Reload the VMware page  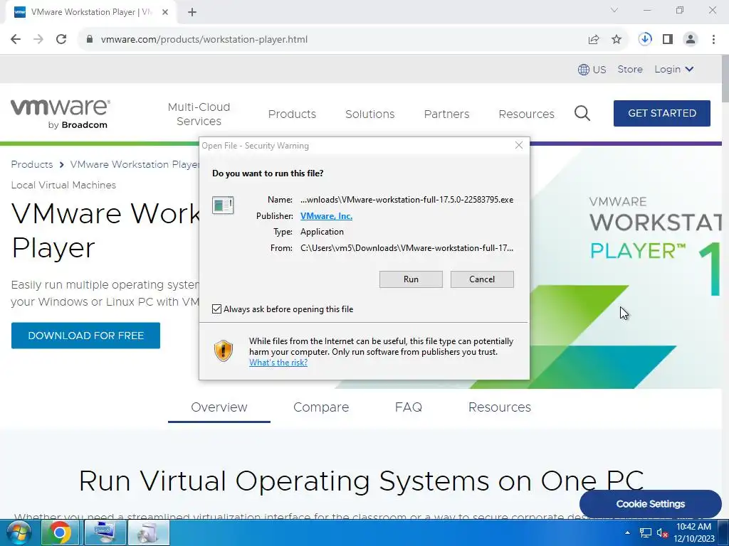61,40
